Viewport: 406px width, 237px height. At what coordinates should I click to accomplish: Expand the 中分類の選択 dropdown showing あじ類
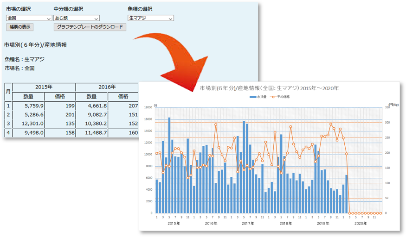(x=76, y=18)
